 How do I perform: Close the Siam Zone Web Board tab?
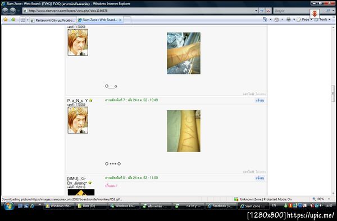point(120,20)
